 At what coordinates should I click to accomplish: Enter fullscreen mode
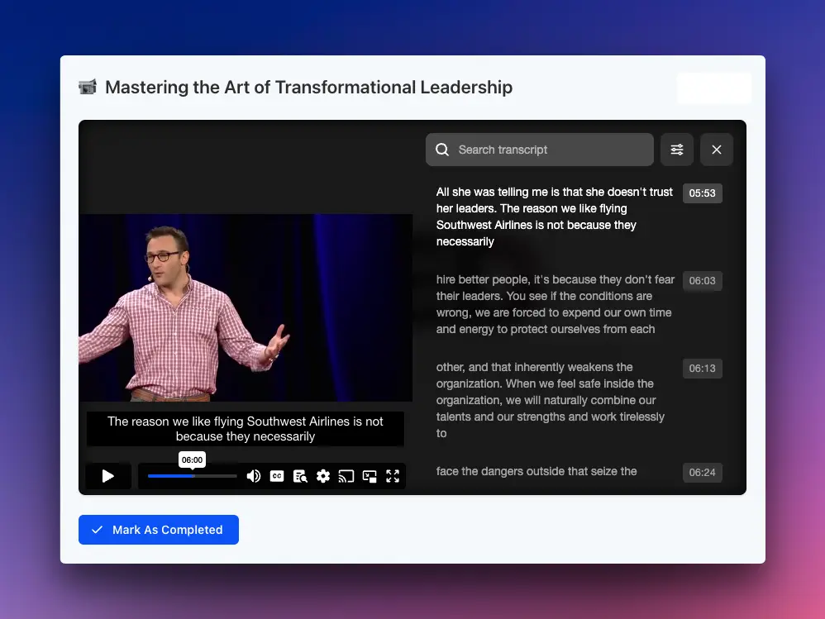(393, 476)
